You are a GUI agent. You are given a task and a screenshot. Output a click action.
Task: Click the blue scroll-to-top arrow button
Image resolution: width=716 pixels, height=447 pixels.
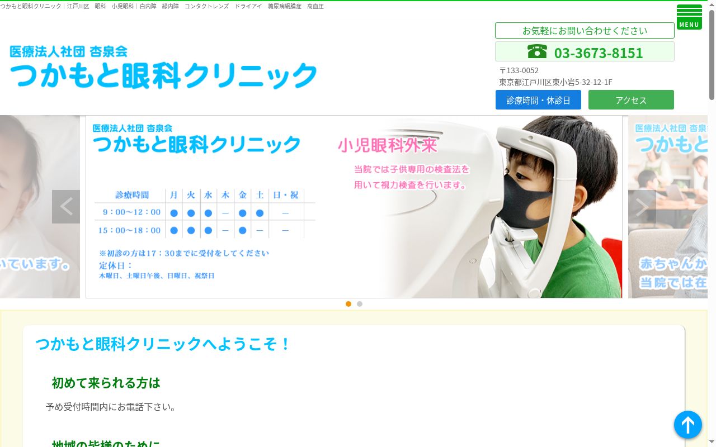[x=688, y=425]
